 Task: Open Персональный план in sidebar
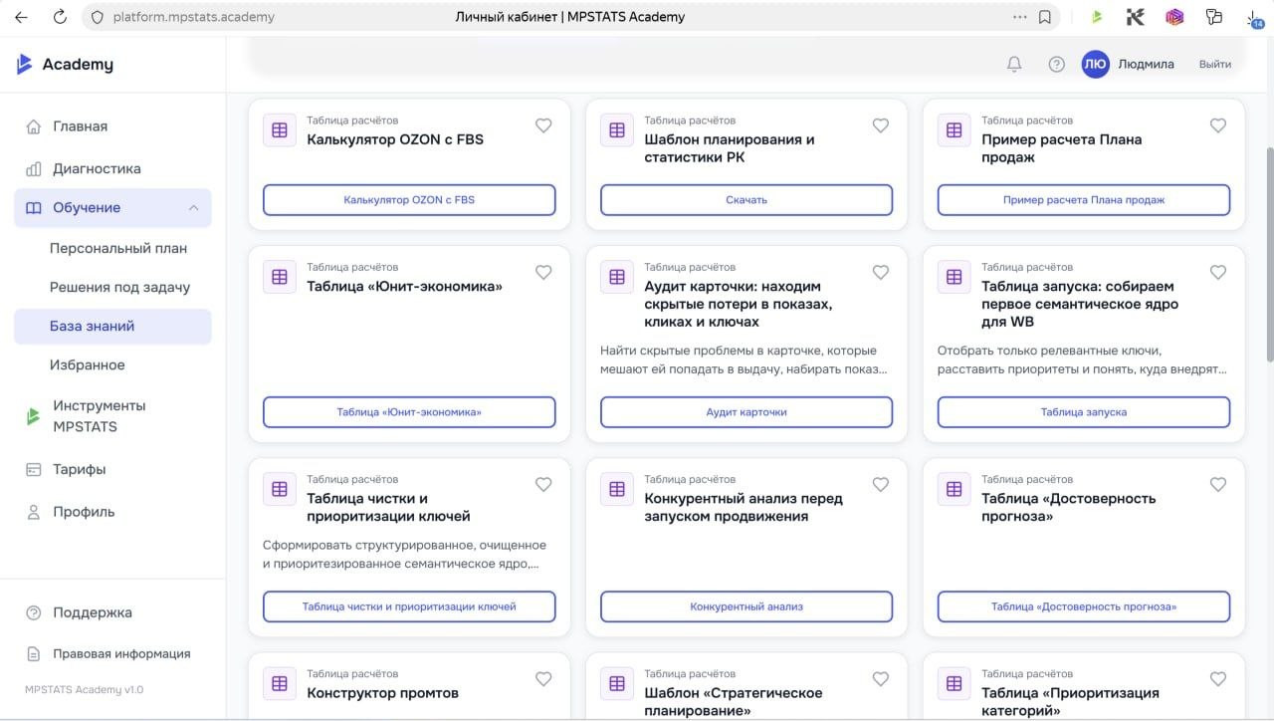[118, 248]
